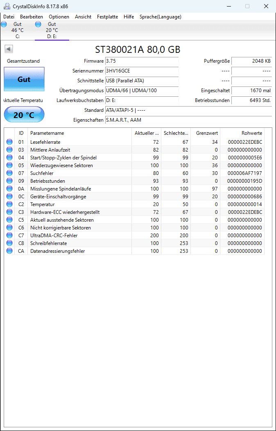Click the Puffergröße field 2048 KB

pyautogui.click(x=252, y=61)
